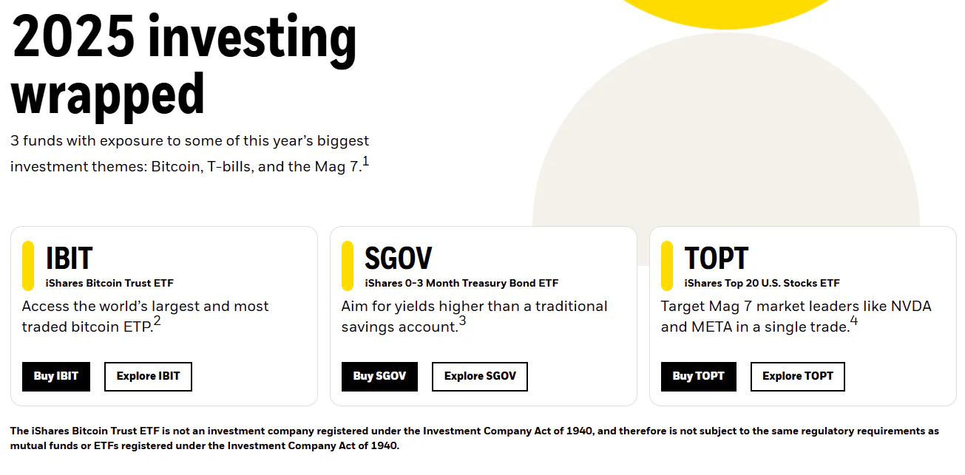Click the IBIT ticker heading
965x475 pixels.
[69, 259]
